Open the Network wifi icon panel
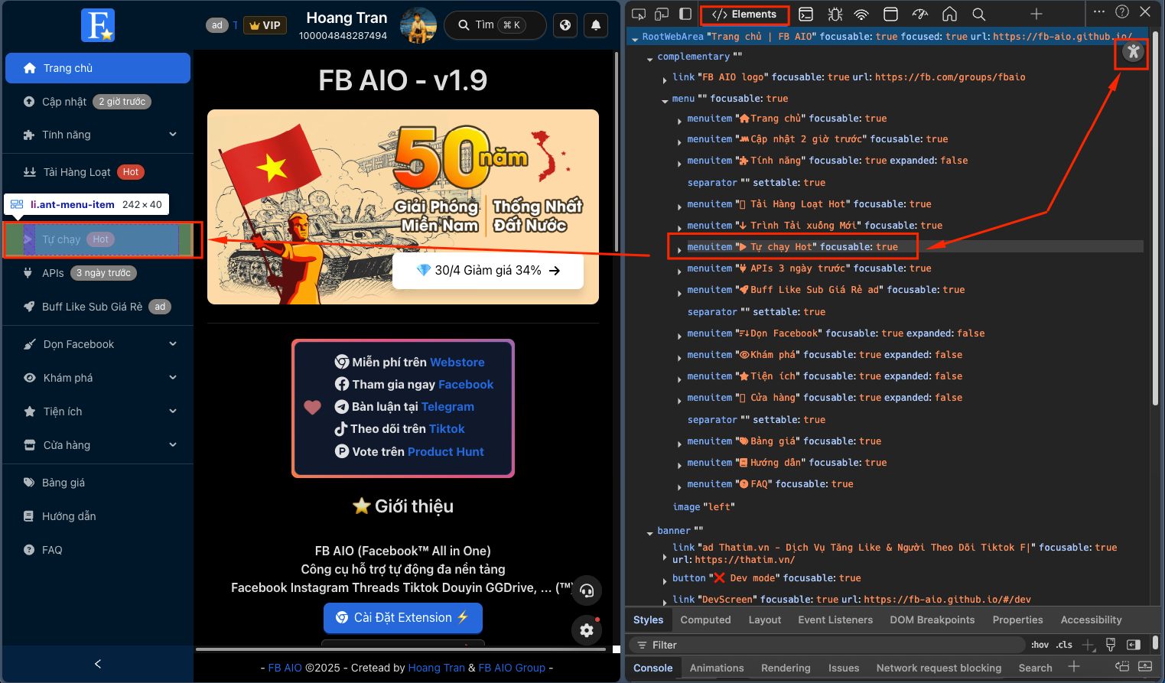 861,14
